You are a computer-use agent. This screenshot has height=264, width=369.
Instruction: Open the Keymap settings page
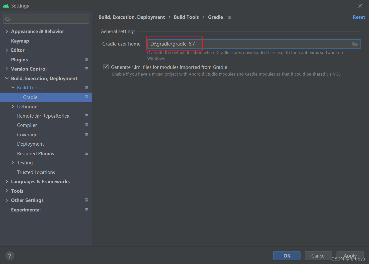point(20,41)
